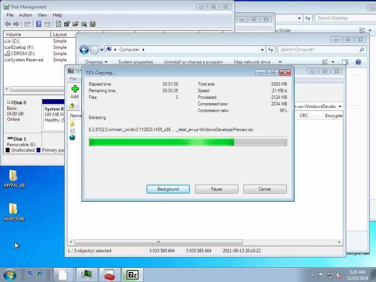
Task: Open the 7-Zip path dropdown arrow
Action: pos(340,106)
